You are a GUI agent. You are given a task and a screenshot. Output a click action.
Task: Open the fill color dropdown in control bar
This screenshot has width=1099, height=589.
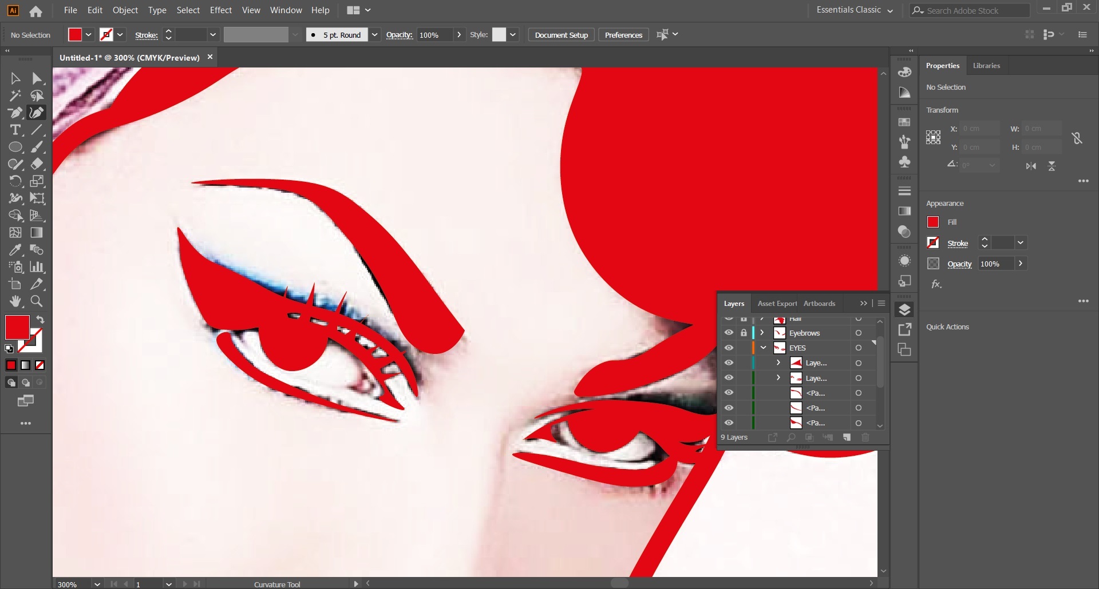[x=89, y=35]
